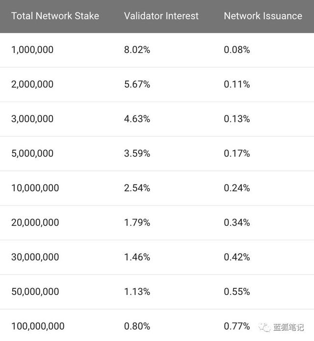
Task: Click the 1,000,000 stake cell
Action: (x=32, y=50)
